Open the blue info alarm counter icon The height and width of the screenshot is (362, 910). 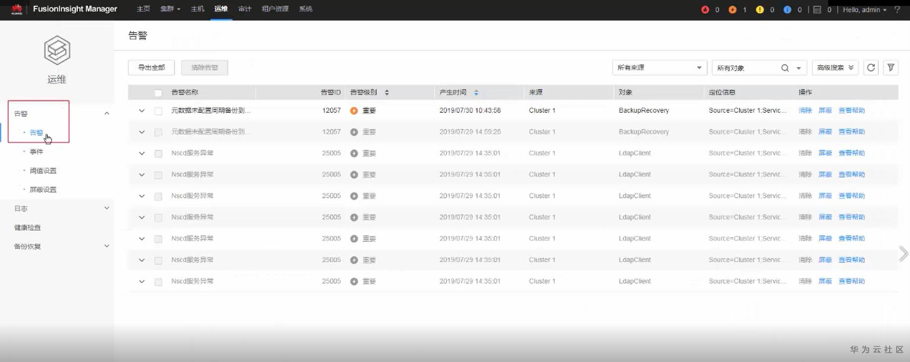coord(787,9)
